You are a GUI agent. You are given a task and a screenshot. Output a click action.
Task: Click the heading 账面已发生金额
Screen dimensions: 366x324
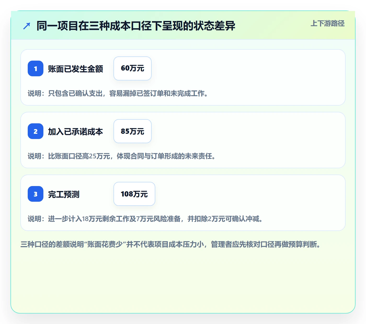coord(76,69)
